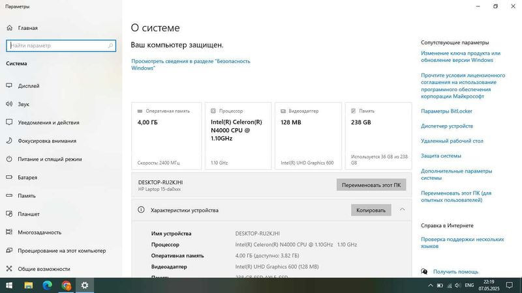Click the Общие возможности icon
This screenshot has height=293, width=522.
[x=9, y=269]
